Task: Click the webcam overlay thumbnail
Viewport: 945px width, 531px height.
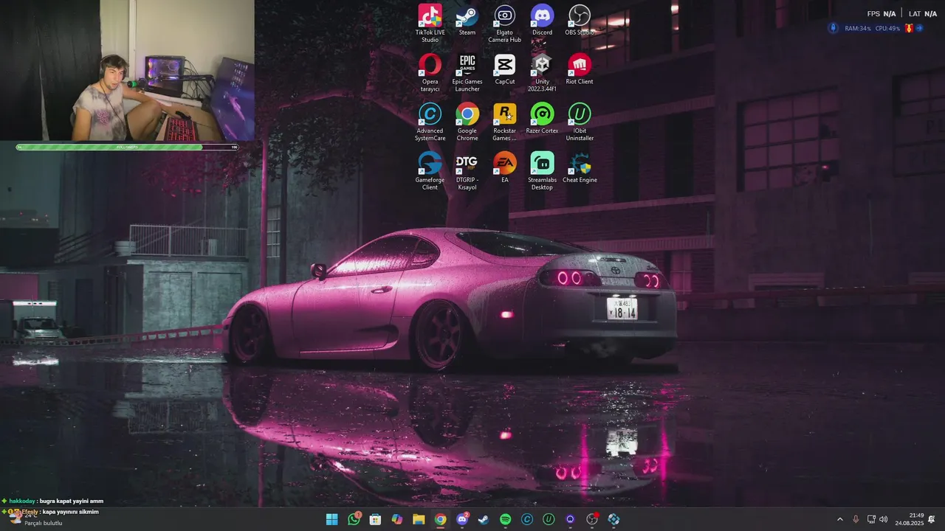Action: [x=127, y=70]
